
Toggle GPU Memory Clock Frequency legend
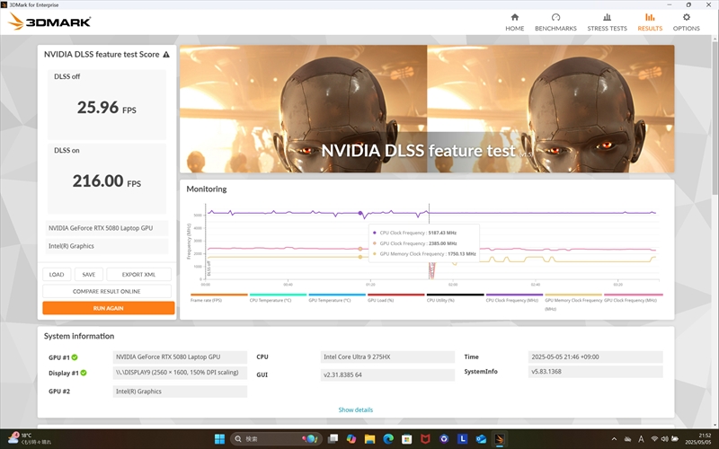pyautogui.click(x=573, y=302)
